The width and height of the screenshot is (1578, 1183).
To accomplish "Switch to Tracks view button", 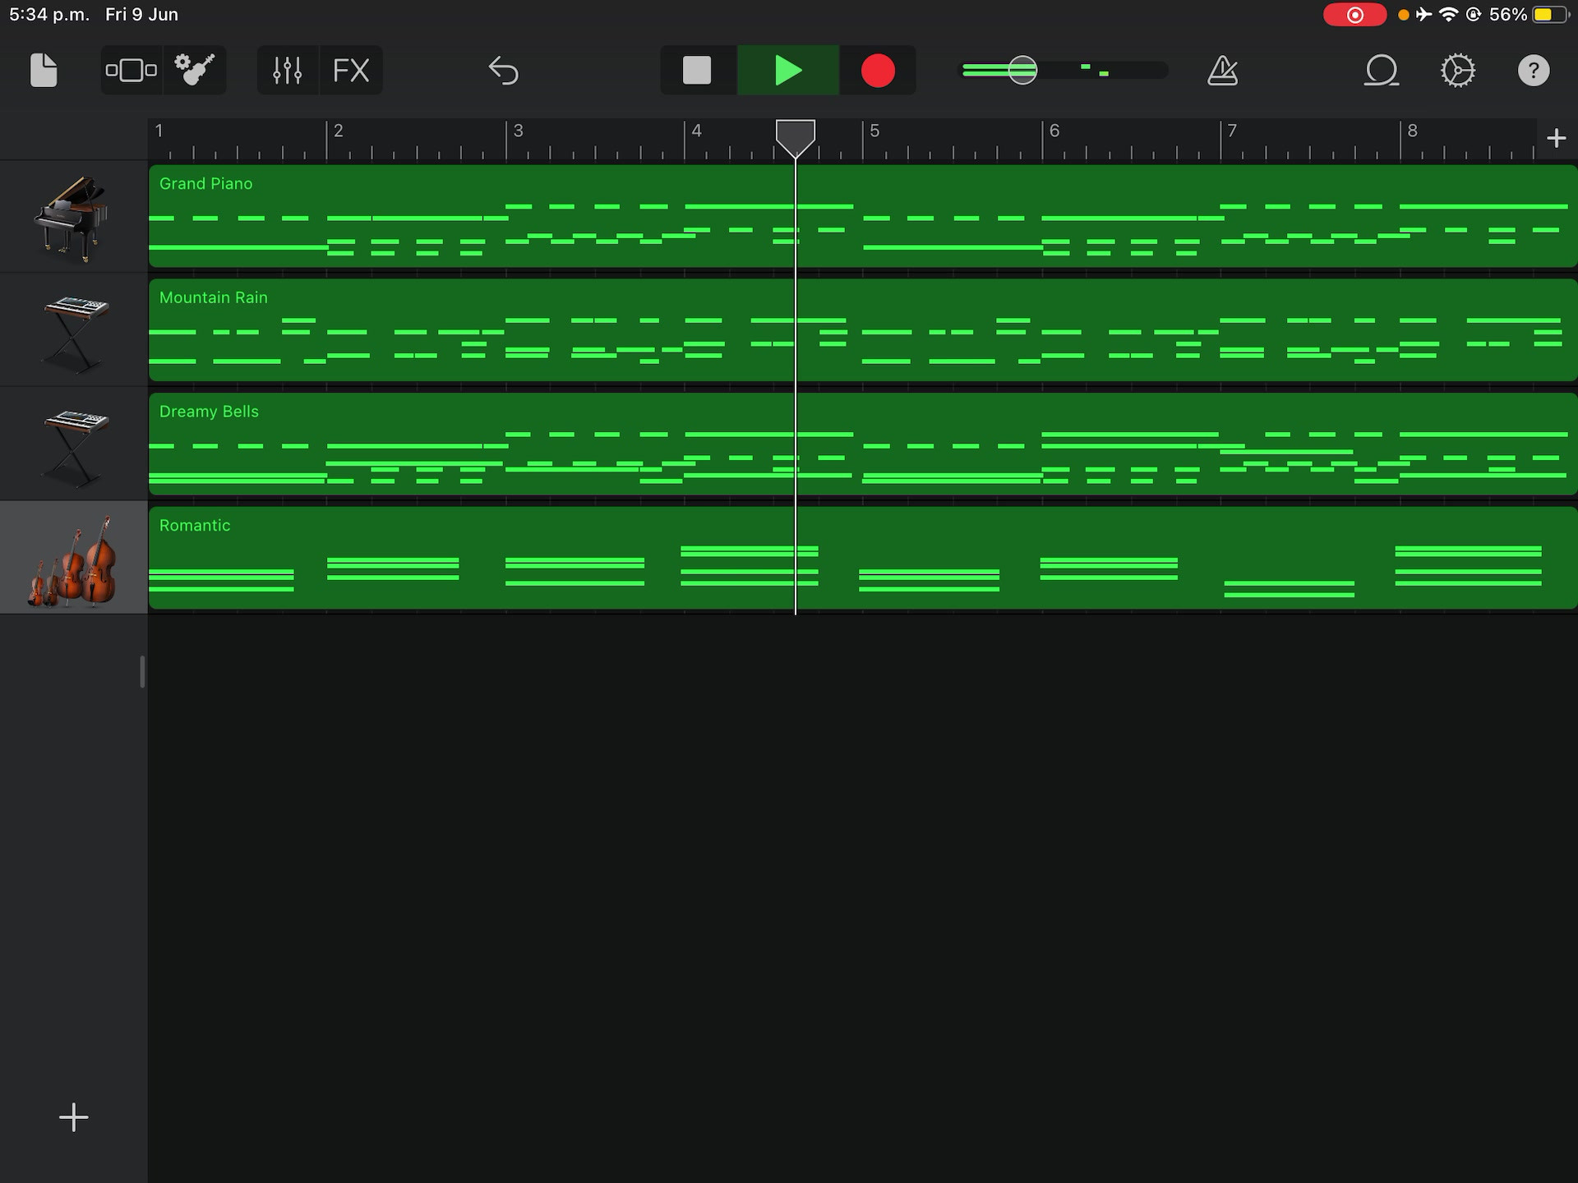I will click(x=131, y=71).
